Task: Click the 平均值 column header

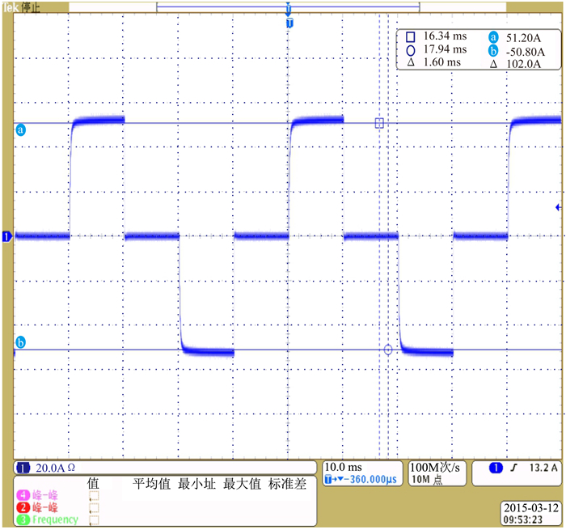Action: point(151,483)
